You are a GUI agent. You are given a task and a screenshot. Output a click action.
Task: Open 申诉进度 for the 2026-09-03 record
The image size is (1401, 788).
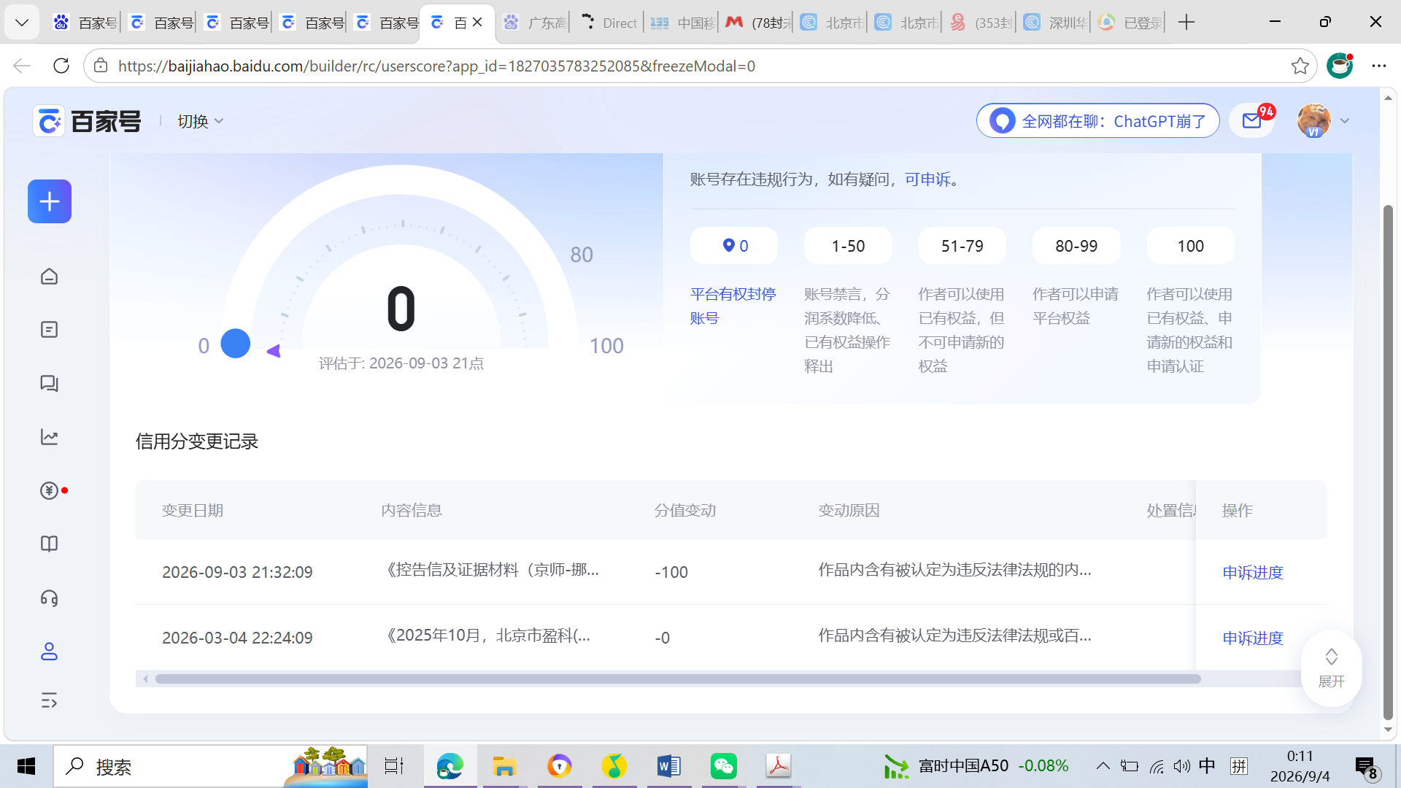1252,573
